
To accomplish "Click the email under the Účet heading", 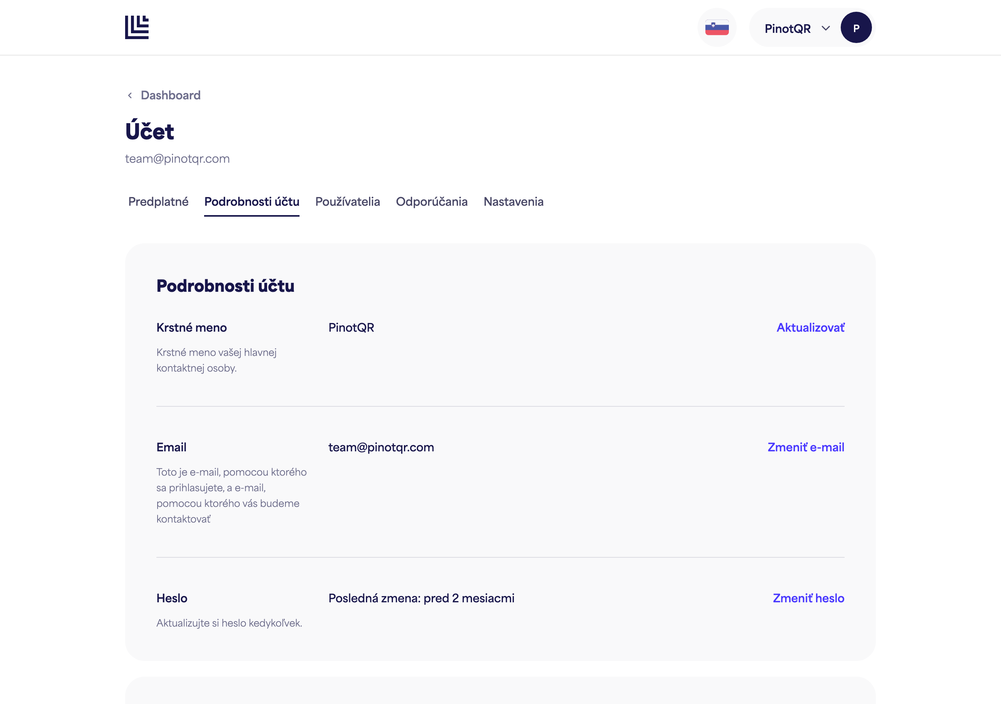I will pyautogui.click(x=178, y=159).
